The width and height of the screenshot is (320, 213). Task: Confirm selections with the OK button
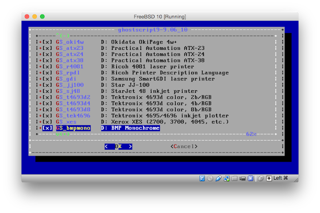(118, 147)
